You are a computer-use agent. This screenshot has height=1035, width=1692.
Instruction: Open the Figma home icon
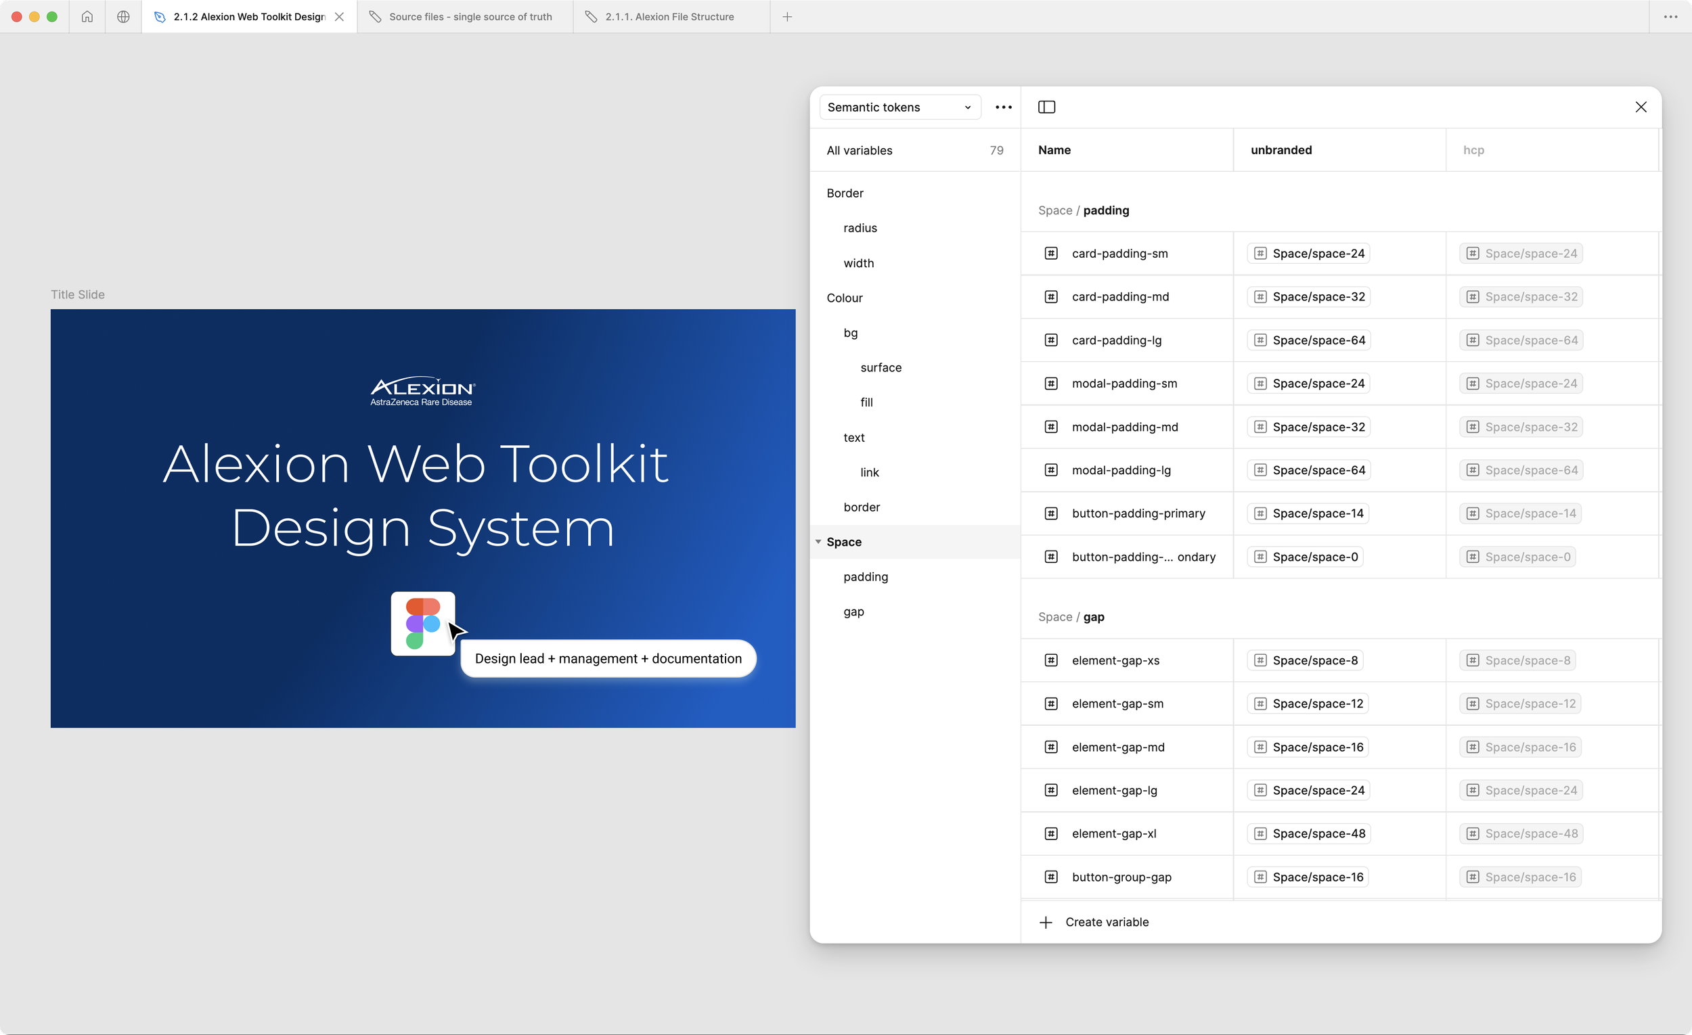click(x=87, y=16)
